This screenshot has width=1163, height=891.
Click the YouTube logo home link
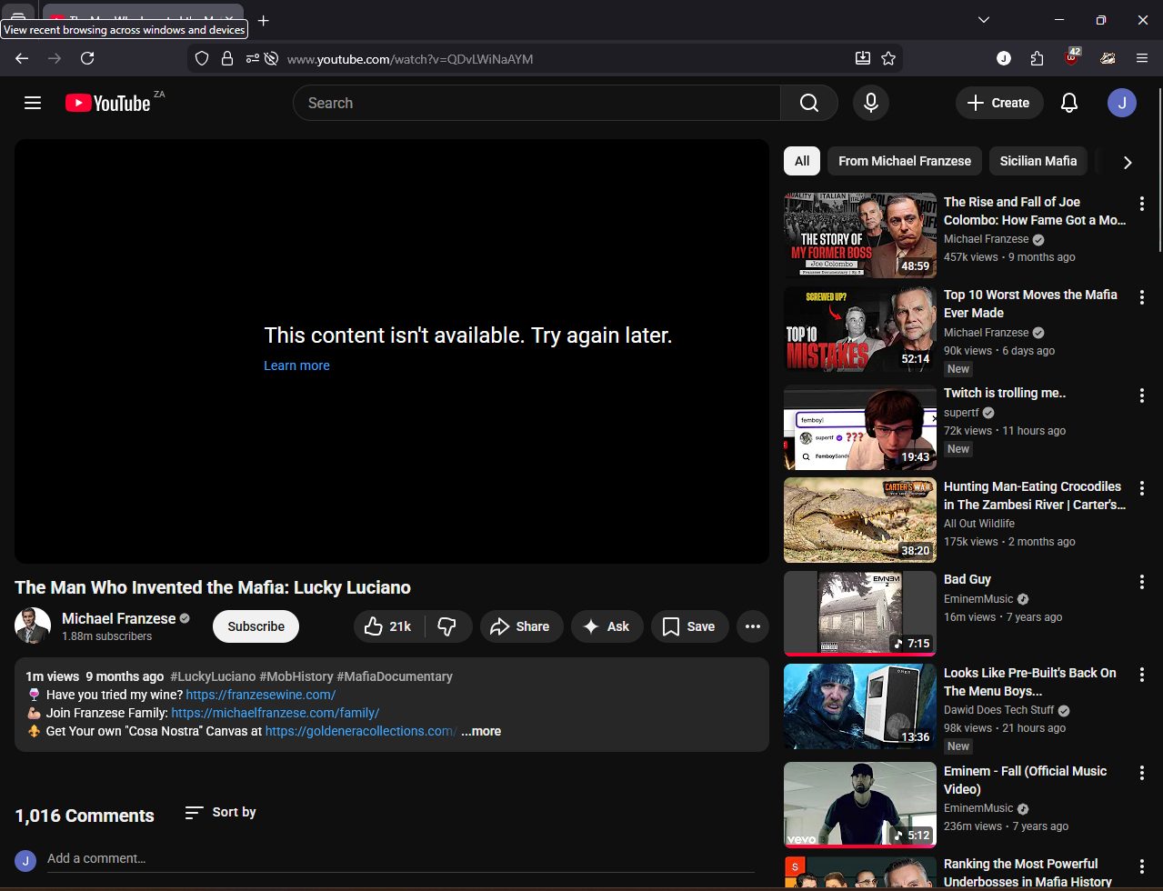[x=108, y=103]
